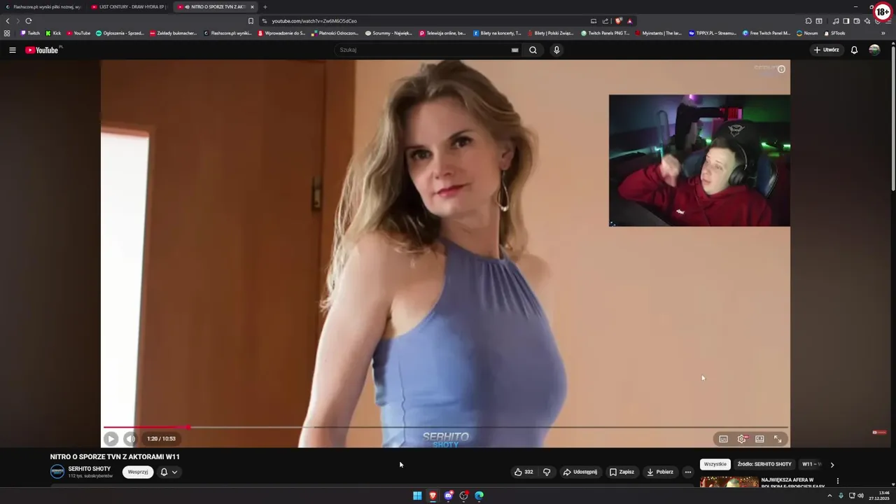Toggle subtitles in the player
Viewport: 896px width, 504px height.
(723, 439)
